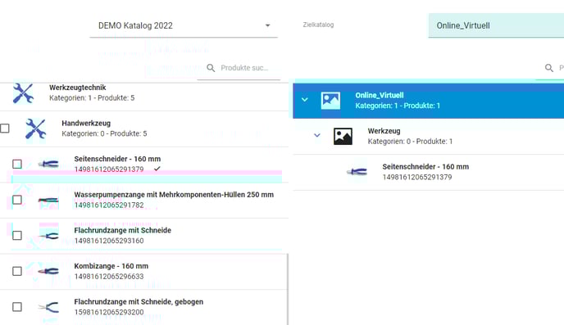Click the Kombizange - 160 mm title
This screenshot has height=325, width=564.
click(x=111, y=266)
